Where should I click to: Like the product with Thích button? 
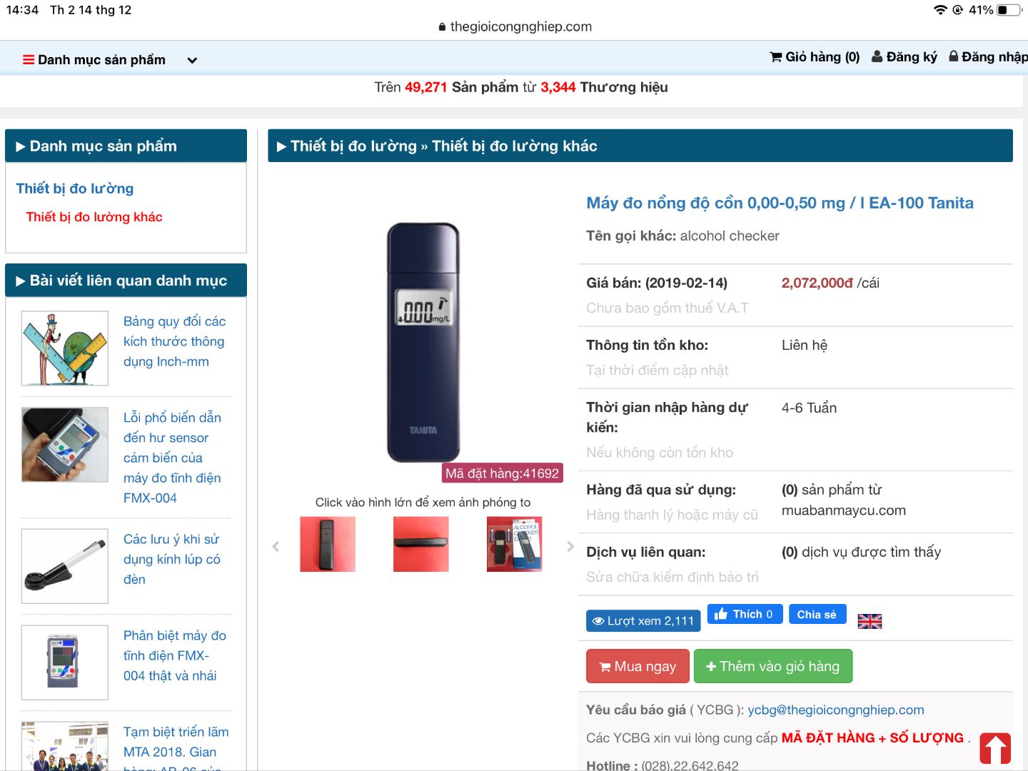745,615
